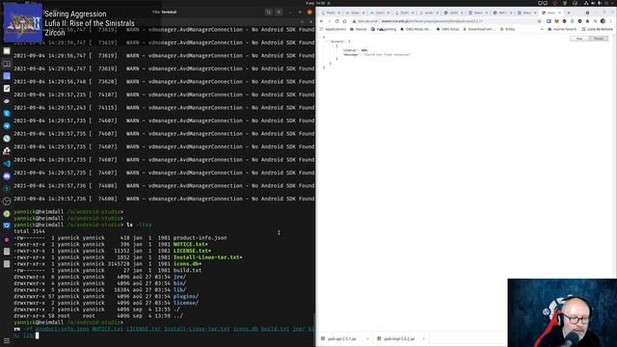
Task: Open the text editor dock icon
Action: click(x=7, y=89)
